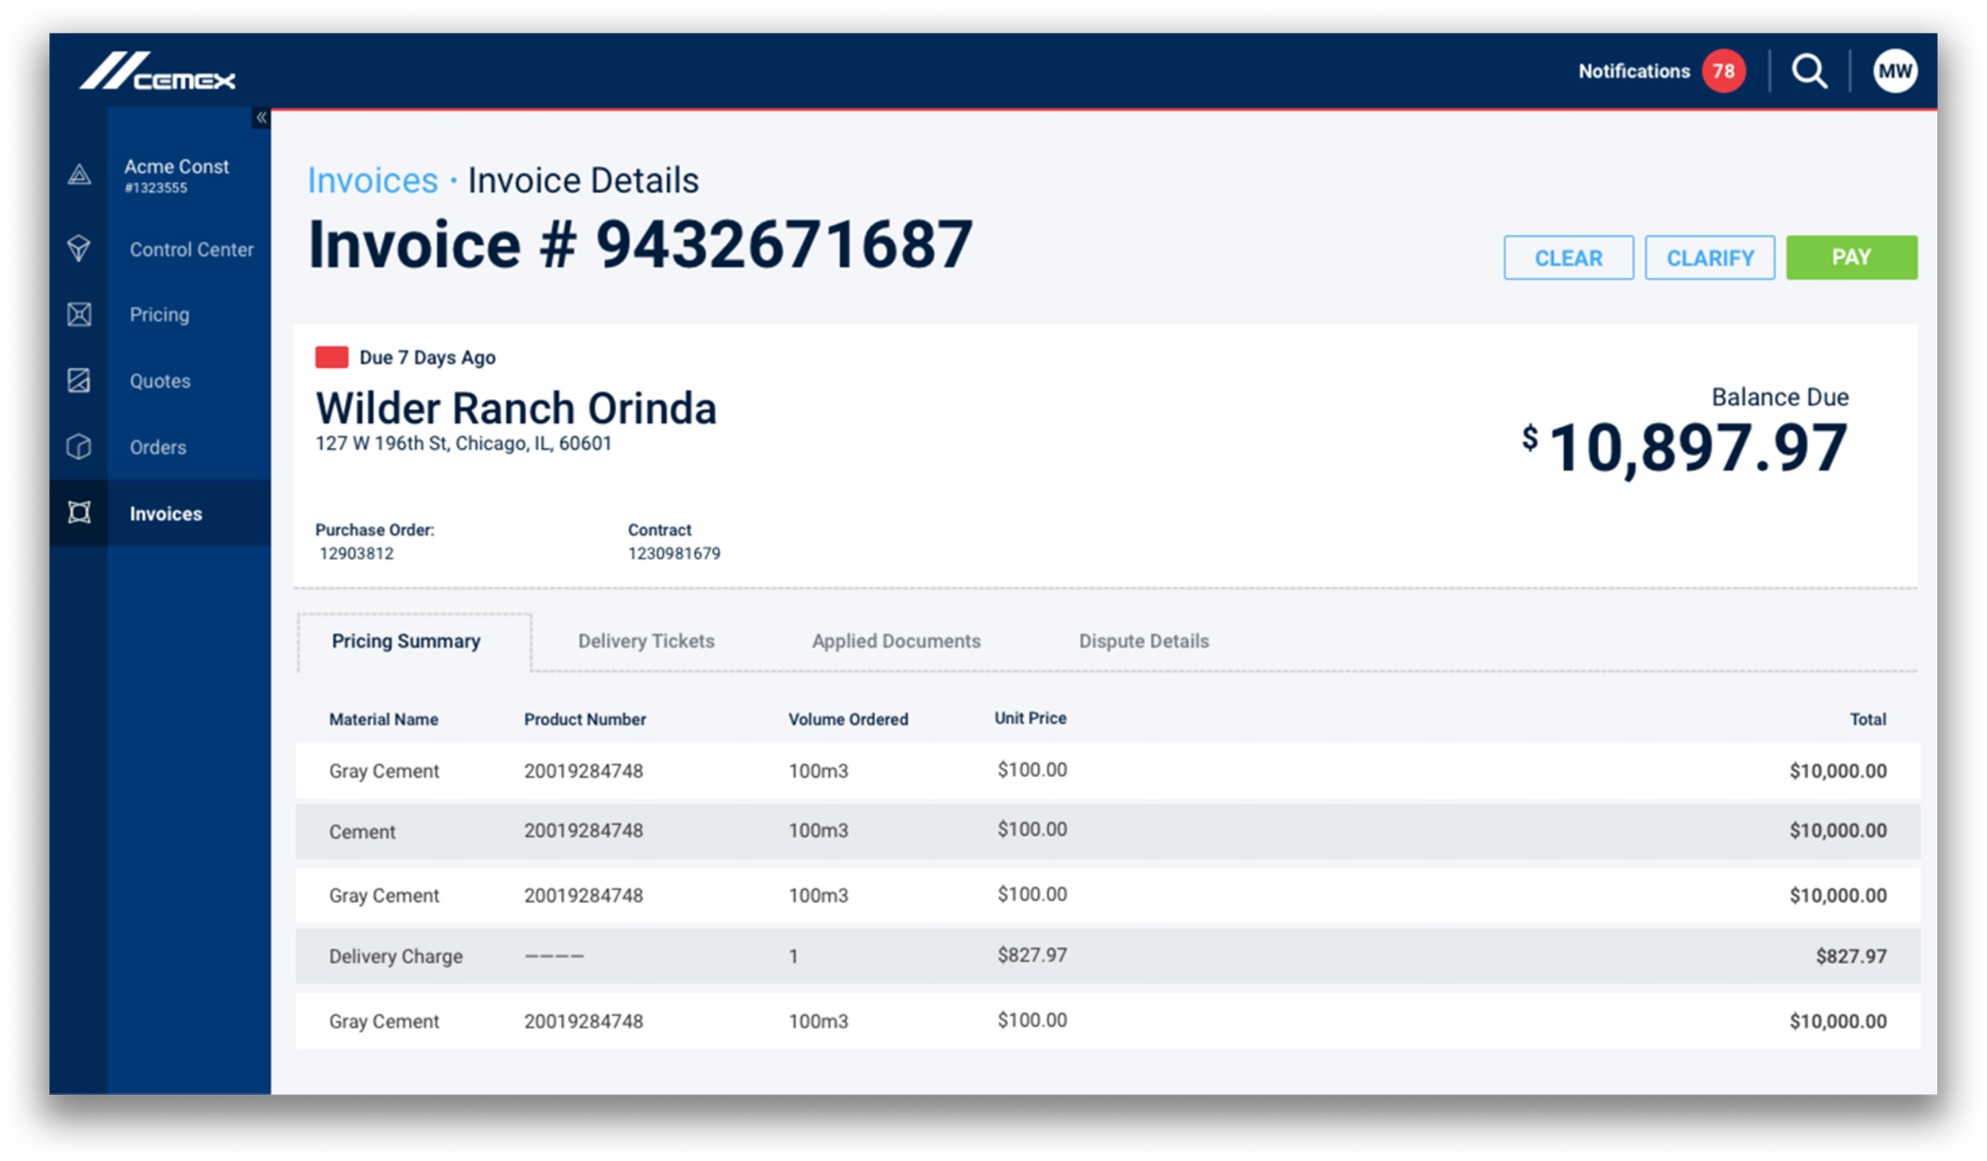Click the CLEAR button

coord(1568,257)
